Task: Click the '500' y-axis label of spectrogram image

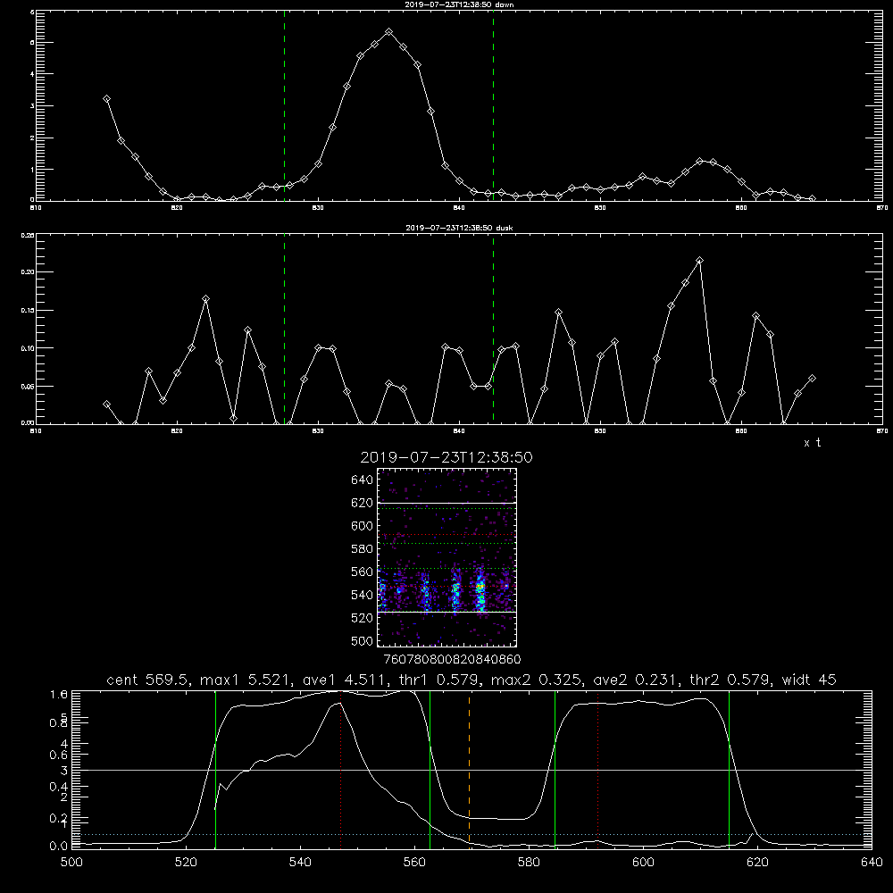Action: click(x=363, y=640)
